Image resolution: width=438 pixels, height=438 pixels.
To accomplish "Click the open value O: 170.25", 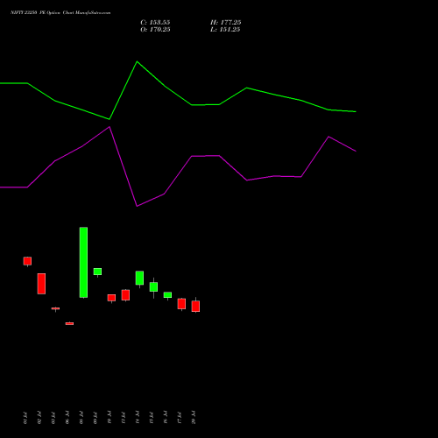I will (155, 30).
